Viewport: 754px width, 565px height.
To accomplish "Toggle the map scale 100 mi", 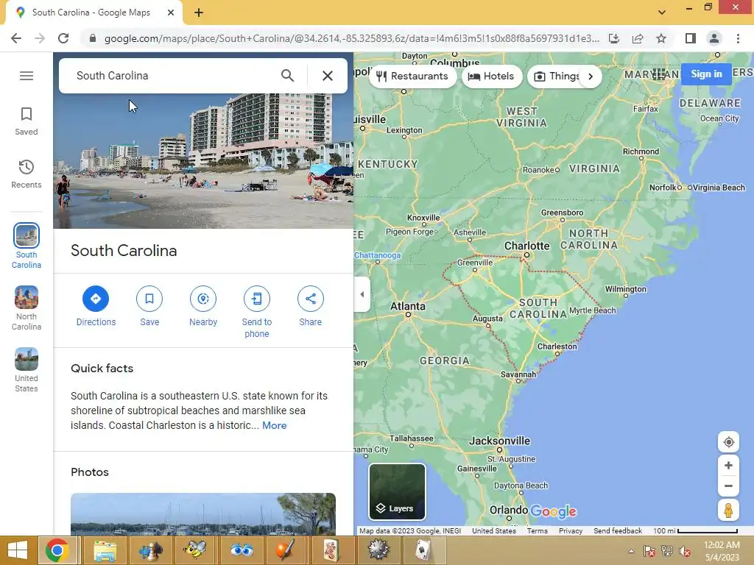I will [x=695, y=531].
